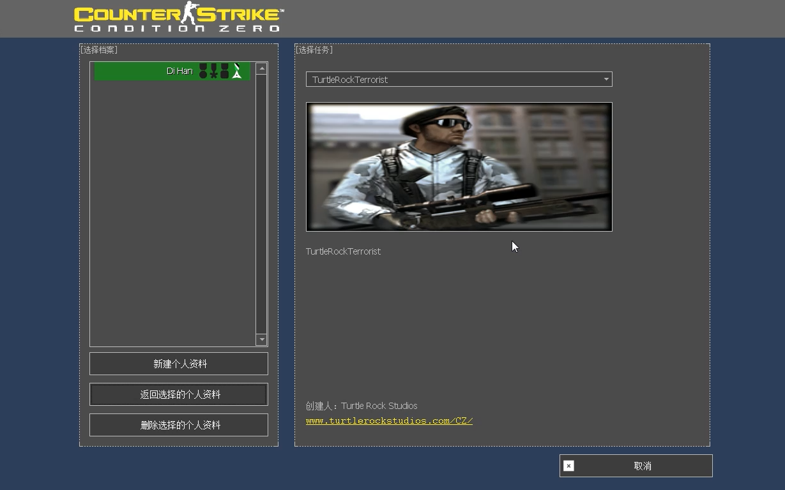Click the 选择档案 section label
Viewport: 785px width, 490px height.
point(98,49)
